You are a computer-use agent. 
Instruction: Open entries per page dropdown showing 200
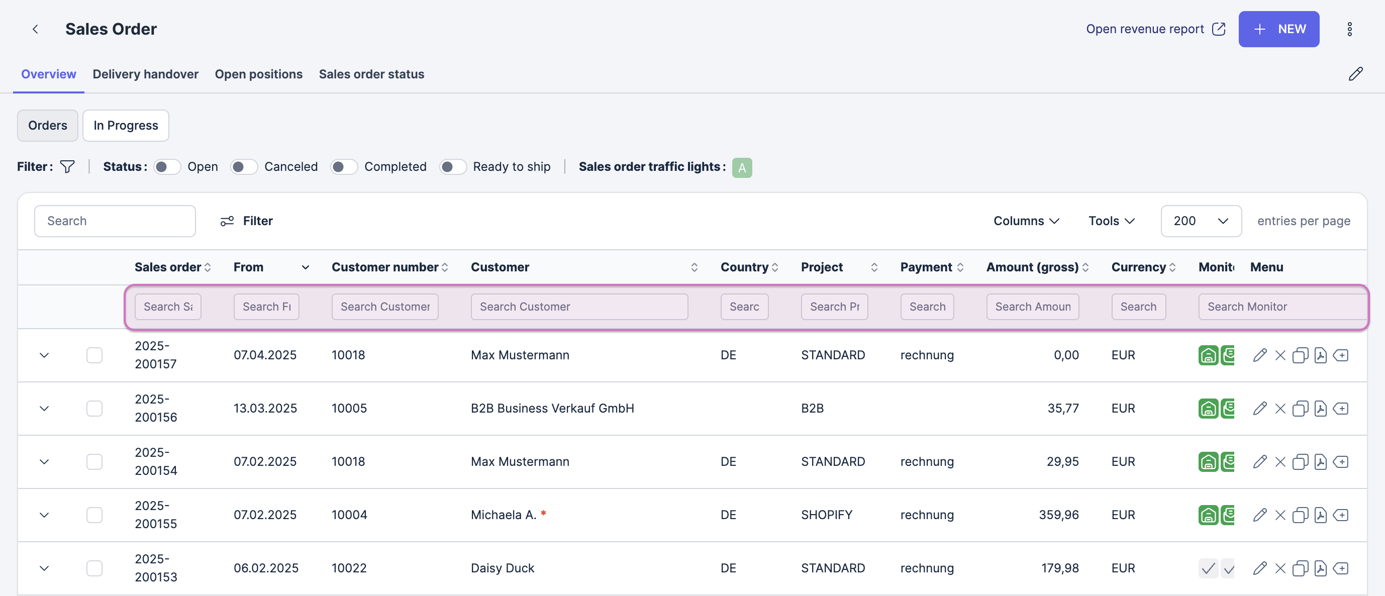1201,221
